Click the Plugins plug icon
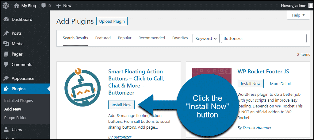 [x=6, y=89]
